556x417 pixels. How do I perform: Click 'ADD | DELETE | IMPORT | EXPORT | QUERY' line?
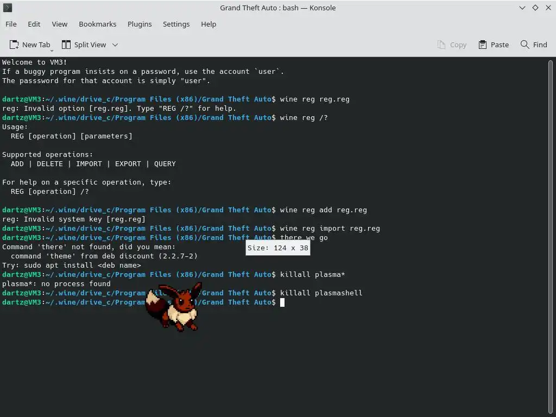tap(93, 164)
